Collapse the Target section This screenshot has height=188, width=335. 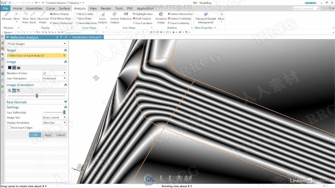tap(65, 50)
